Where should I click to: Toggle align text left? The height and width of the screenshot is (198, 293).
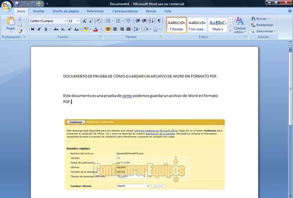coord(108,29)
